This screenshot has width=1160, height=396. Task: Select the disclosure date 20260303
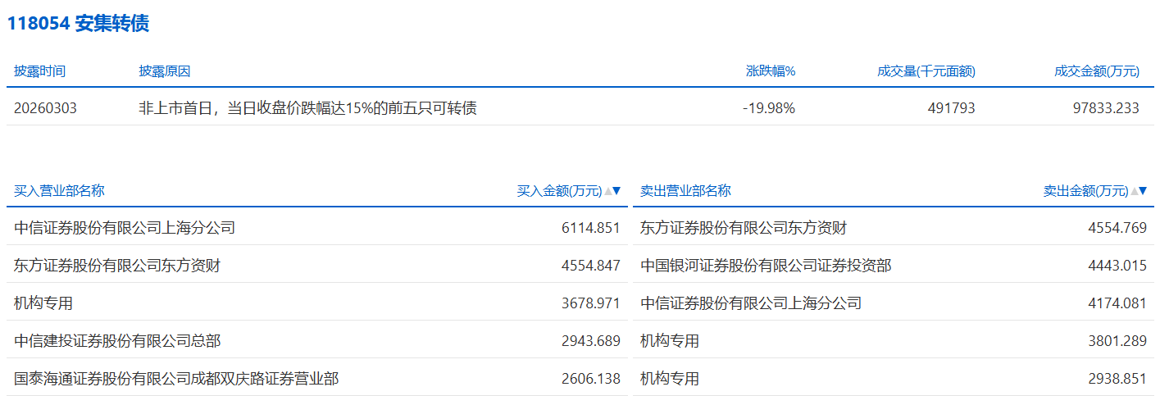tap(46, 107)
